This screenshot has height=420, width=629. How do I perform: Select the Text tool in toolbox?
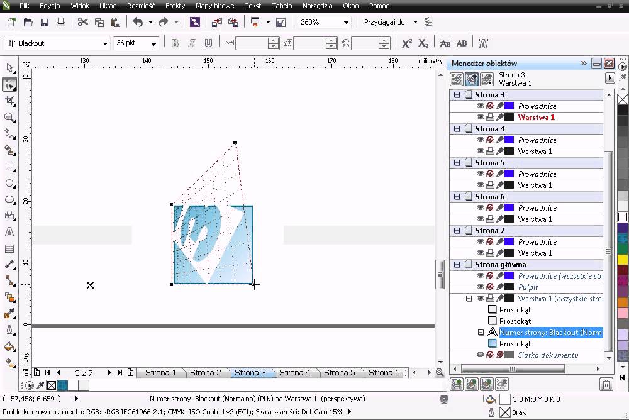click(9, 232)
